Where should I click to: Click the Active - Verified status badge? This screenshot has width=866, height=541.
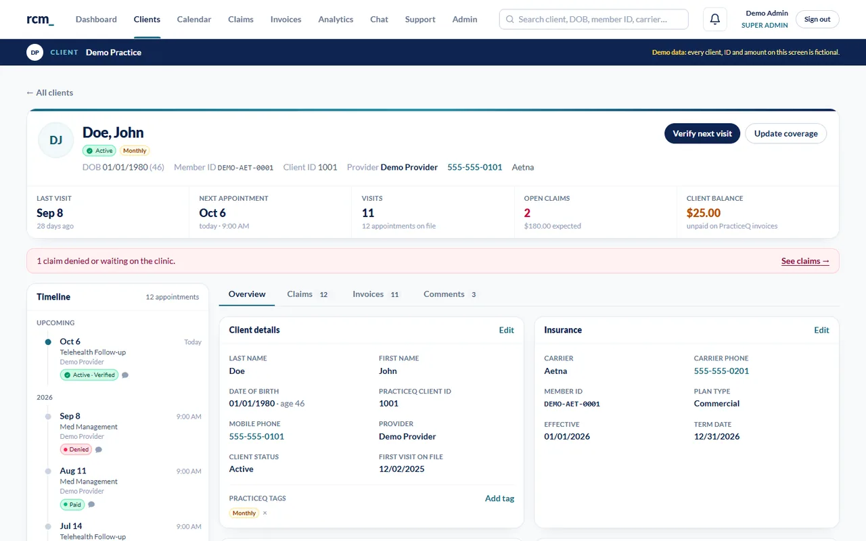click(x=89, y=375)
